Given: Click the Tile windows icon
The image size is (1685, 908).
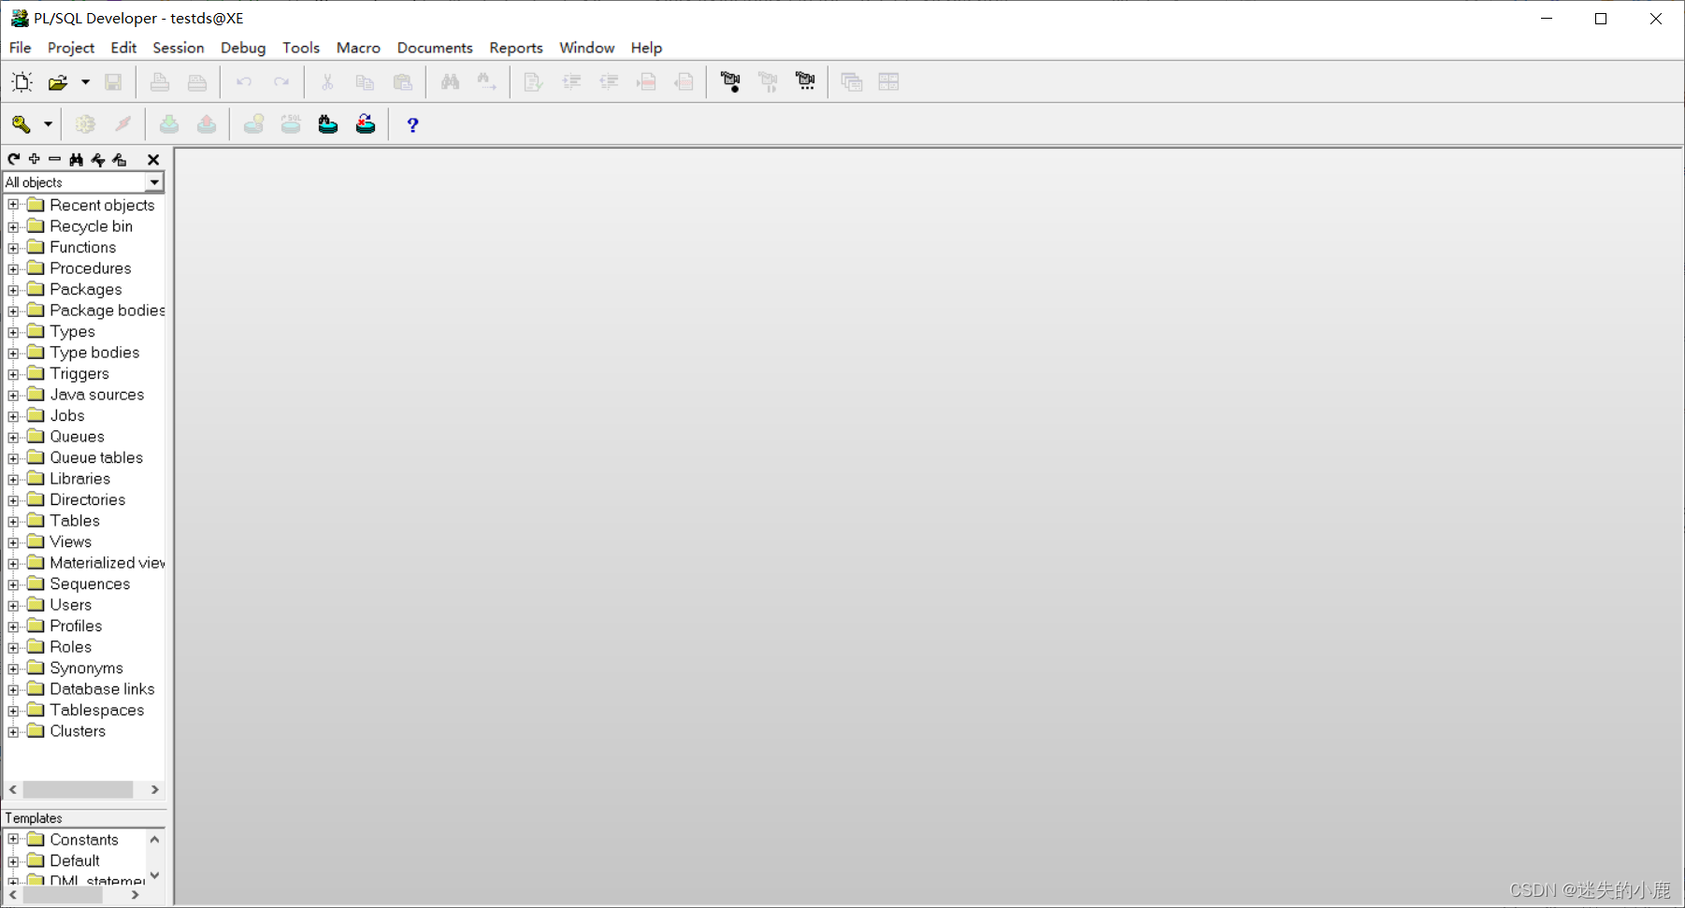Looking at the screenshot, I should [889, 82].
